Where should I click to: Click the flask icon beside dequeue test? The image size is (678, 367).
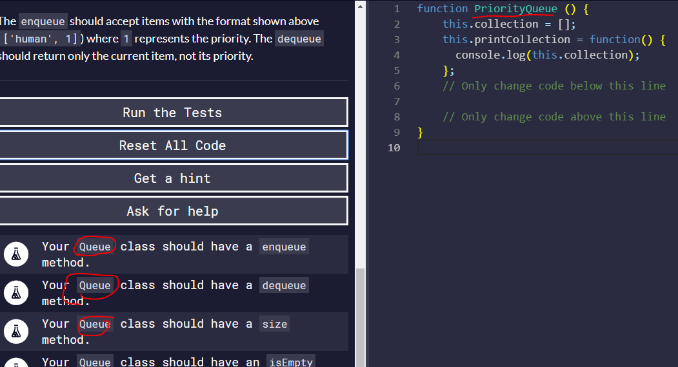16,293
